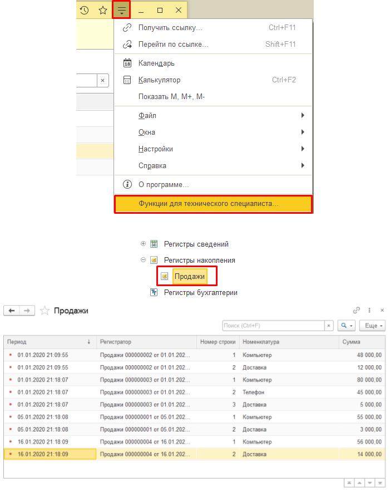Collapse Регистры накопления tree node
The height and width of the screenshot is (491, 390).
tap(143, 260)
